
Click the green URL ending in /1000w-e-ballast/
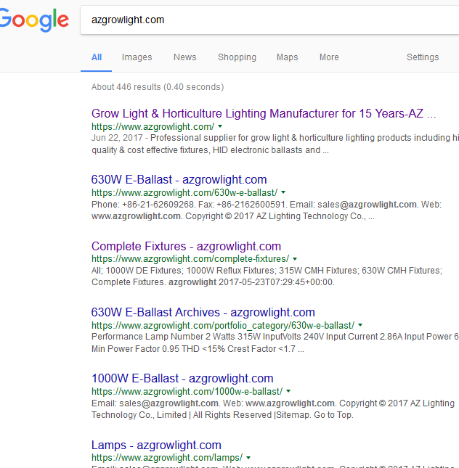(x=187, y=391)
